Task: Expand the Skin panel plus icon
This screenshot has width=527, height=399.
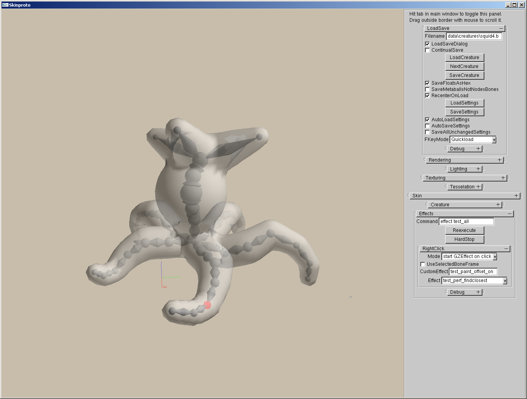Action: coord(516,196)
